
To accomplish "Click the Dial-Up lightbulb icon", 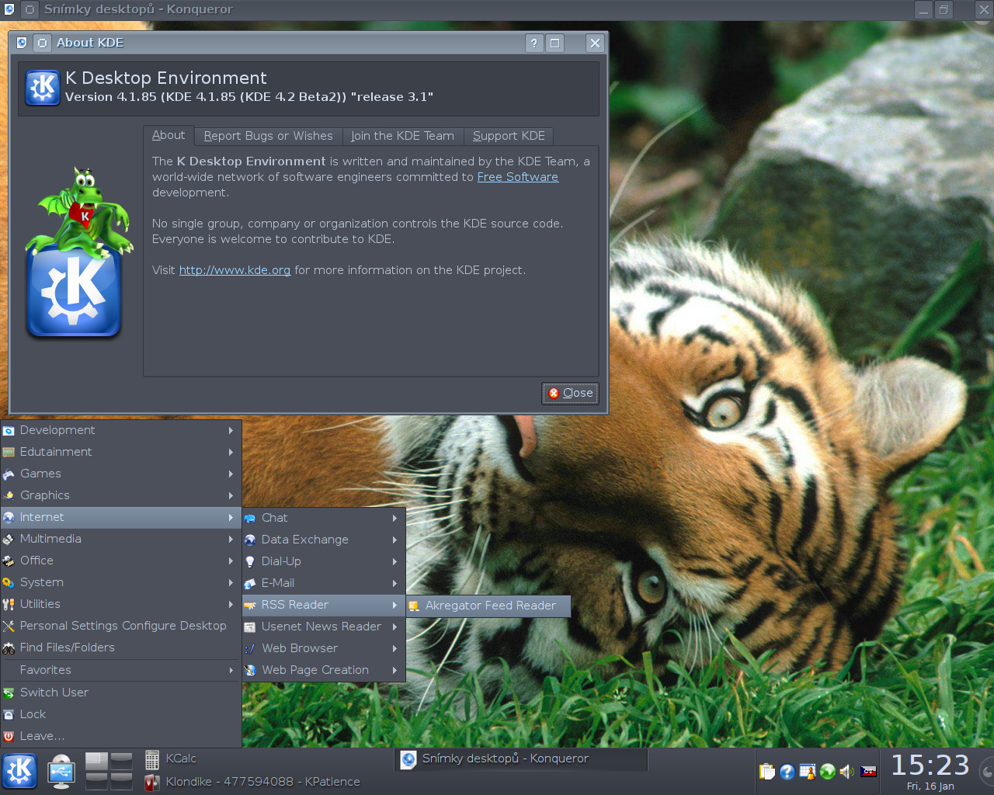I will (x=250, y=561).
